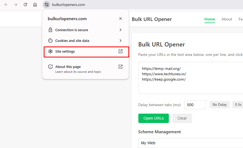243x148 pixels.
Task: Click the bulkurlopeners.com popup title
Action: 67,19
